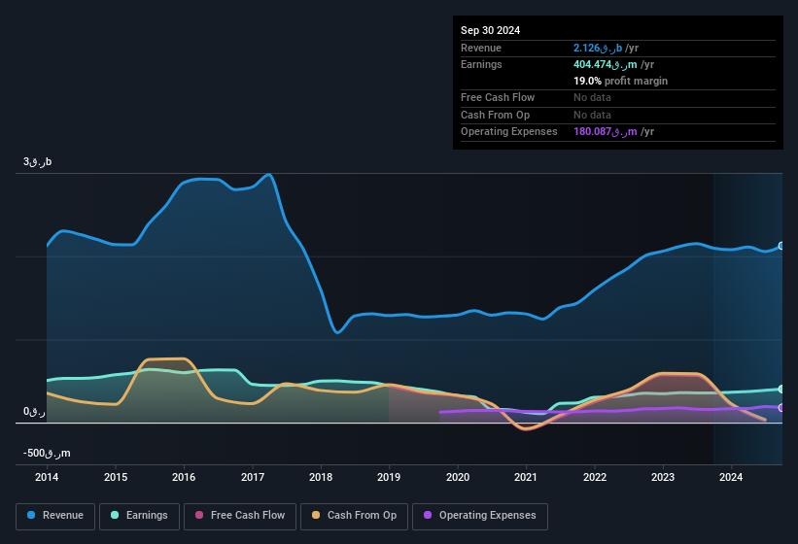Click the 2016 x-axis label

pos(184,477)
